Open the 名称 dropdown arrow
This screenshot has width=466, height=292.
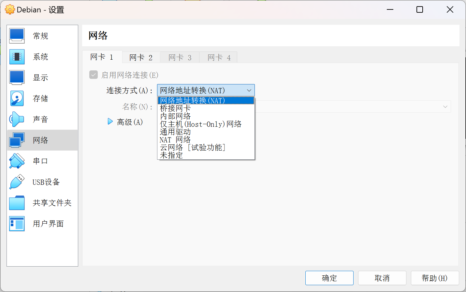pyautogui.click(x=445, y=107)
